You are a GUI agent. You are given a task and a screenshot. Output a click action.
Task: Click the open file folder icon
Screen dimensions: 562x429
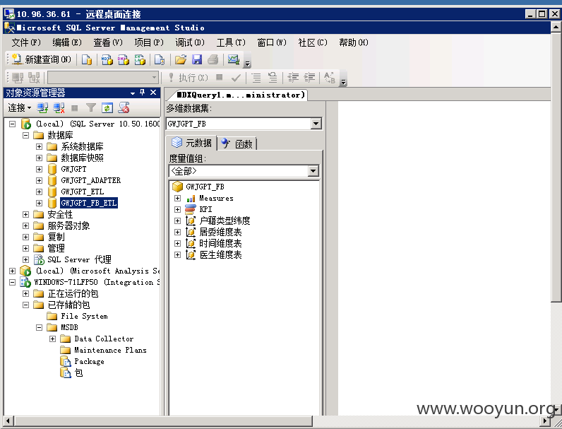pyautogui.click(x=181, y=59)
